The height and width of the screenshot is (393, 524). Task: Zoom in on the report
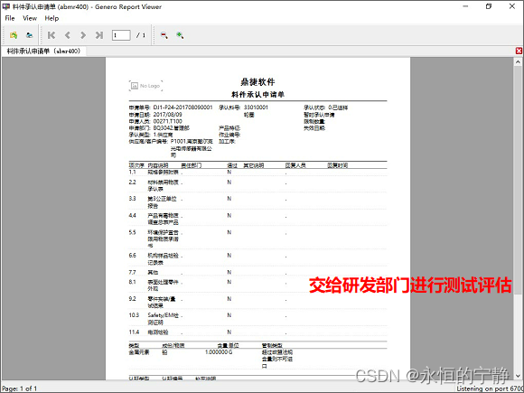click(180, 35)
